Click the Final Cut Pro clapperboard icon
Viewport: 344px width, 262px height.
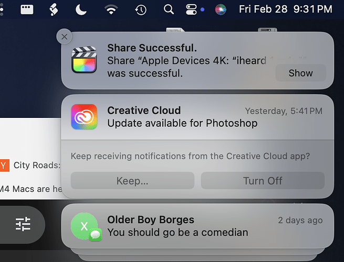coord(84,60)
